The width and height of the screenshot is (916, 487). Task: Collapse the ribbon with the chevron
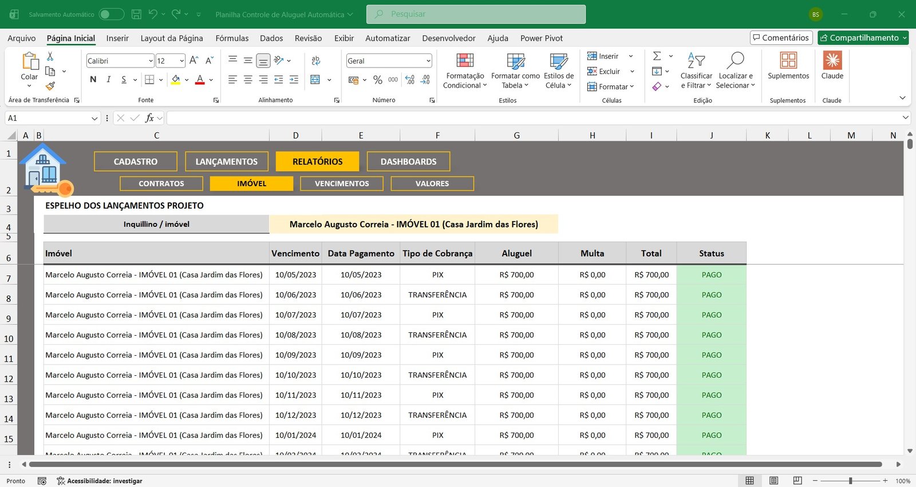(x=902, y=98)
